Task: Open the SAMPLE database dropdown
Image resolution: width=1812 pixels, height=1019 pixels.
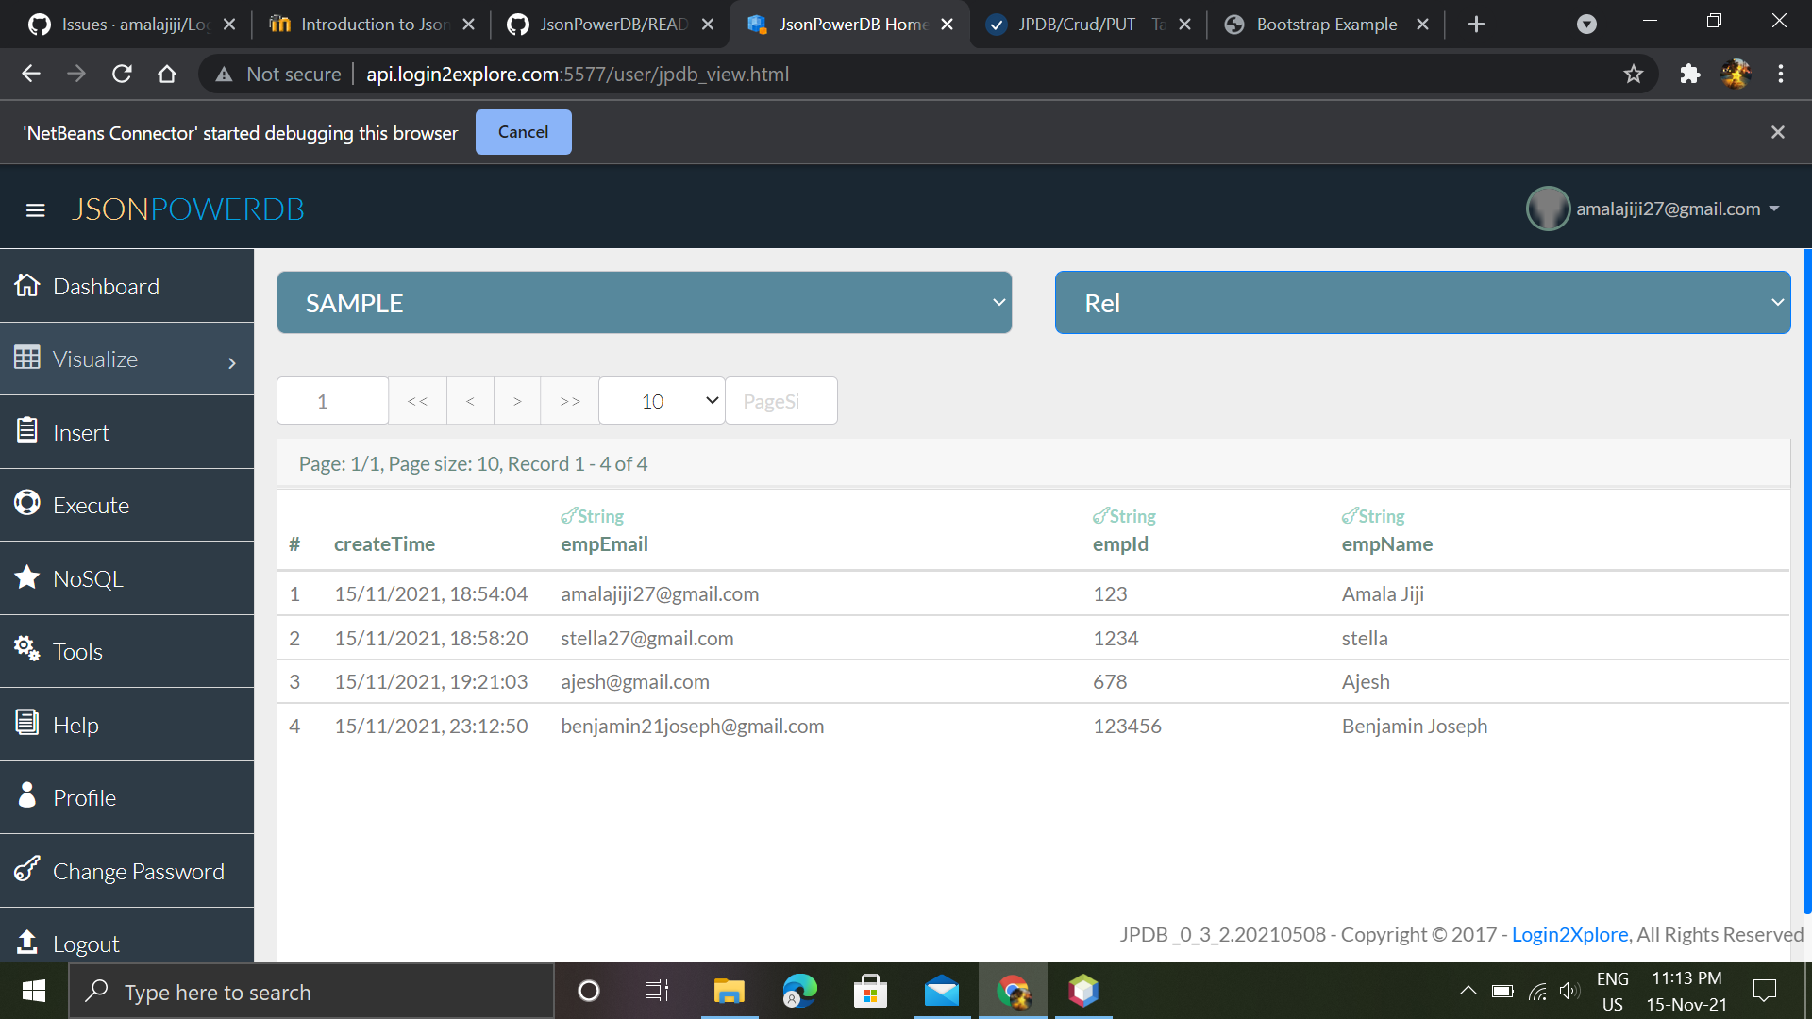Action: point(645,302)
